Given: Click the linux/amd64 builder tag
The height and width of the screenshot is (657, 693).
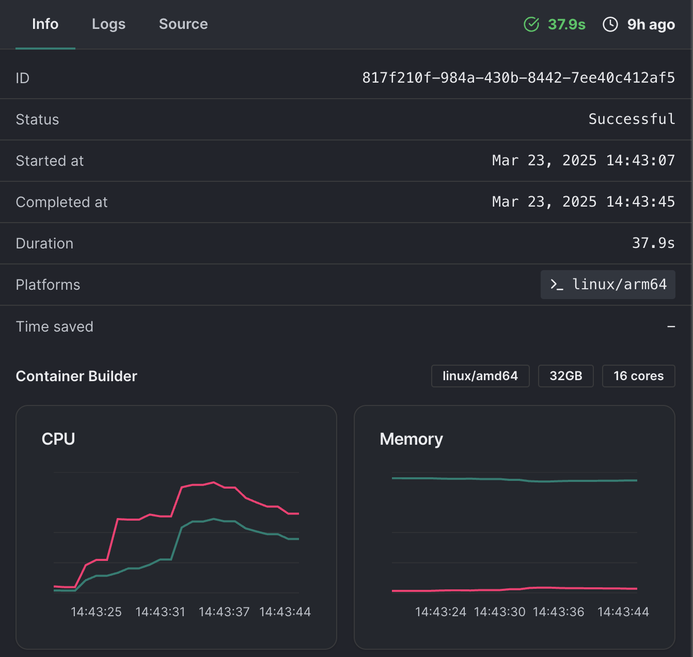Looking at the screenshot, I should coord(480,376).
